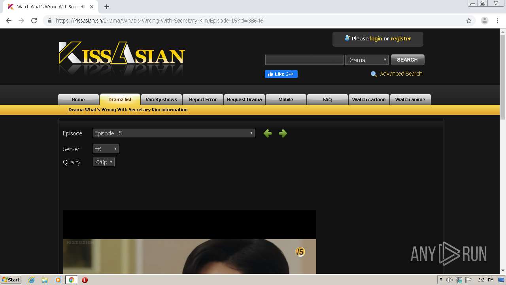
Task: Open system tray volume control
Action: [x=449, y=280]
